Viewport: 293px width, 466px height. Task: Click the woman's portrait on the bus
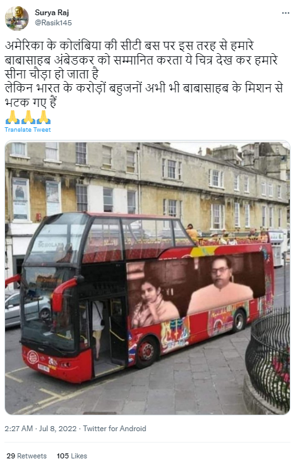(154, 303)
